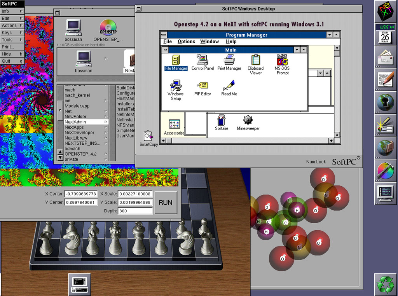Screen dimensions: 398x296
Task: Select NextApps in the browser list
Action: pos(86,127)
